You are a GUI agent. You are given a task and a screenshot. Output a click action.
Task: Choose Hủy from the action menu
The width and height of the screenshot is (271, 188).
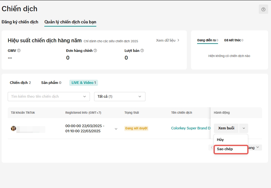pyautogui.click(x=221, y=140)
